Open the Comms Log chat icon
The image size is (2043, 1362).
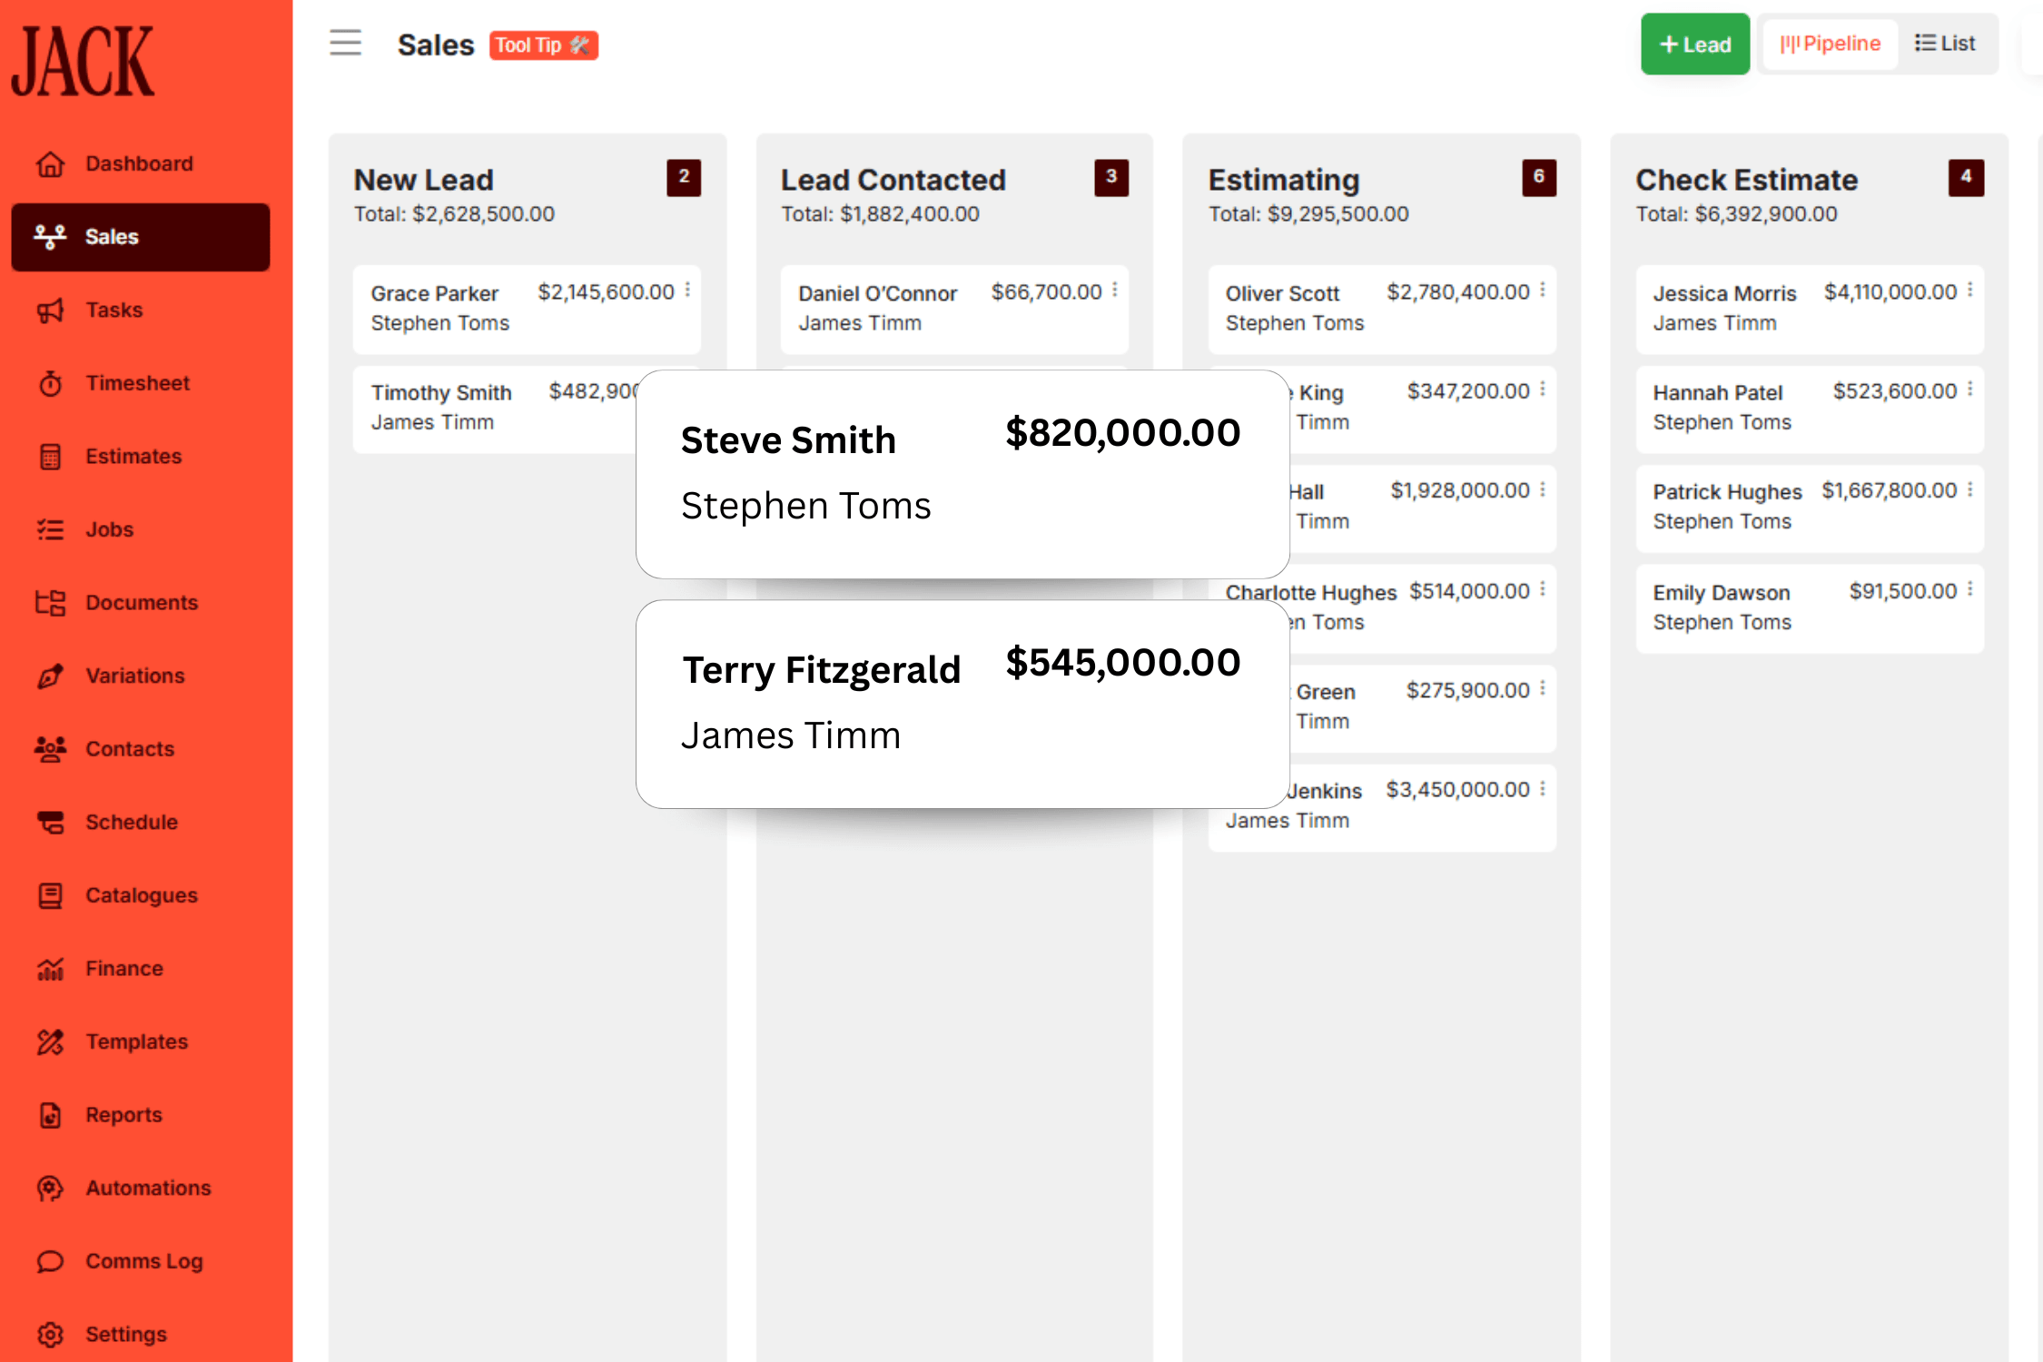(51, 1260)
